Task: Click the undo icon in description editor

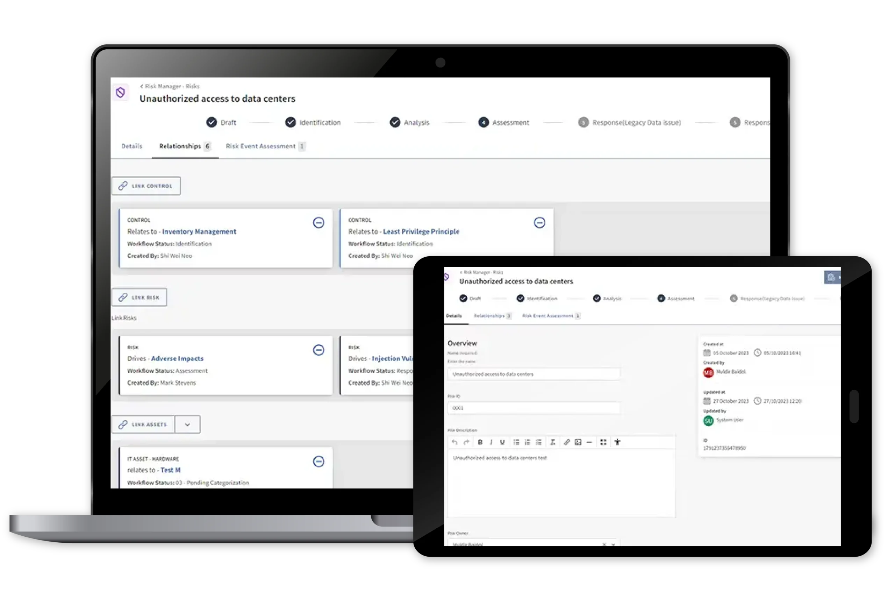Action: (454, 442)
